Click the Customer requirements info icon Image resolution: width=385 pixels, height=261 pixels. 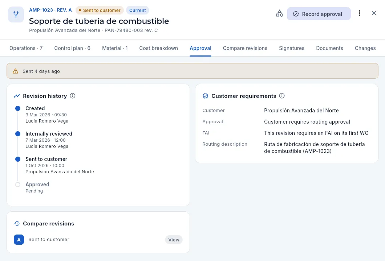pyautogui.click(x=282, y=96)
